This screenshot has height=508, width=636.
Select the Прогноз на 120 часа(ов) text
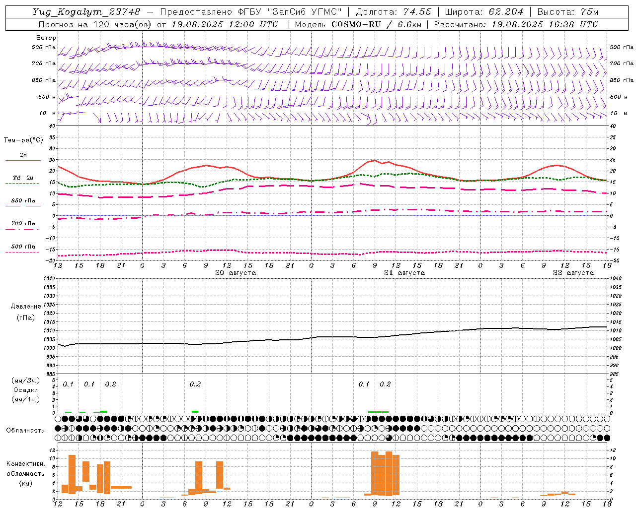click(95, 24)
